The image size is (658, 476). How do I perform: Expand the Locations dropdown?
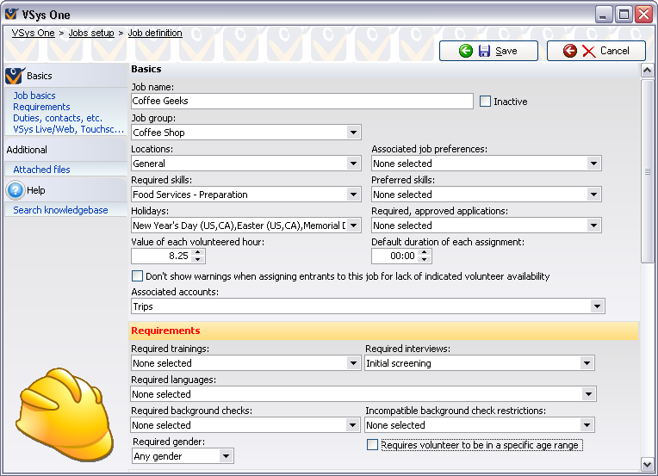[353, 164]
